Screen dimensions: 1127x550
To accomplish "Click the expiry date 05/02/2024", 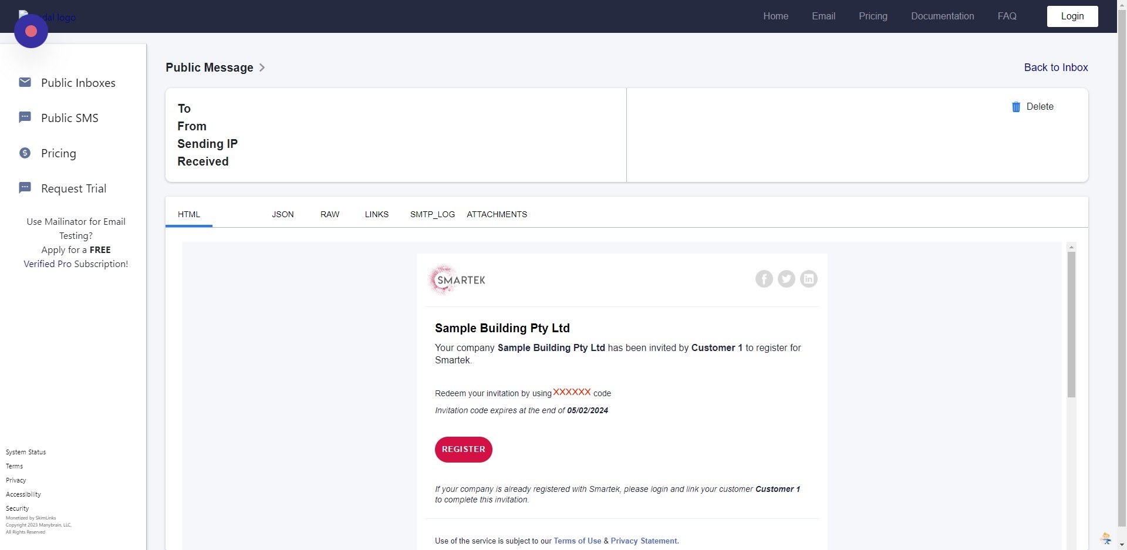I will click(x=588, y=411).
